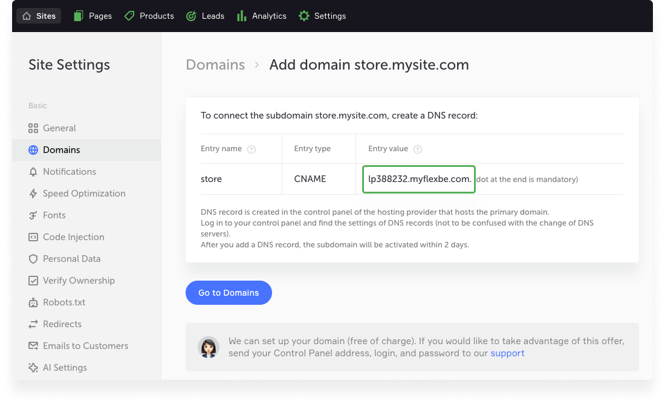
Task: Click the Sites home icon
Action: coord(27,16)
